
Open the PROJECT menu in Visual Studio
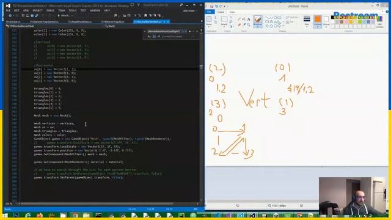click(x=37, y=10)
